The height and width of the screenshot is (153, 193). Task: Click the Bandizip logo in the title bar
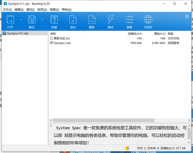point(5,4)
